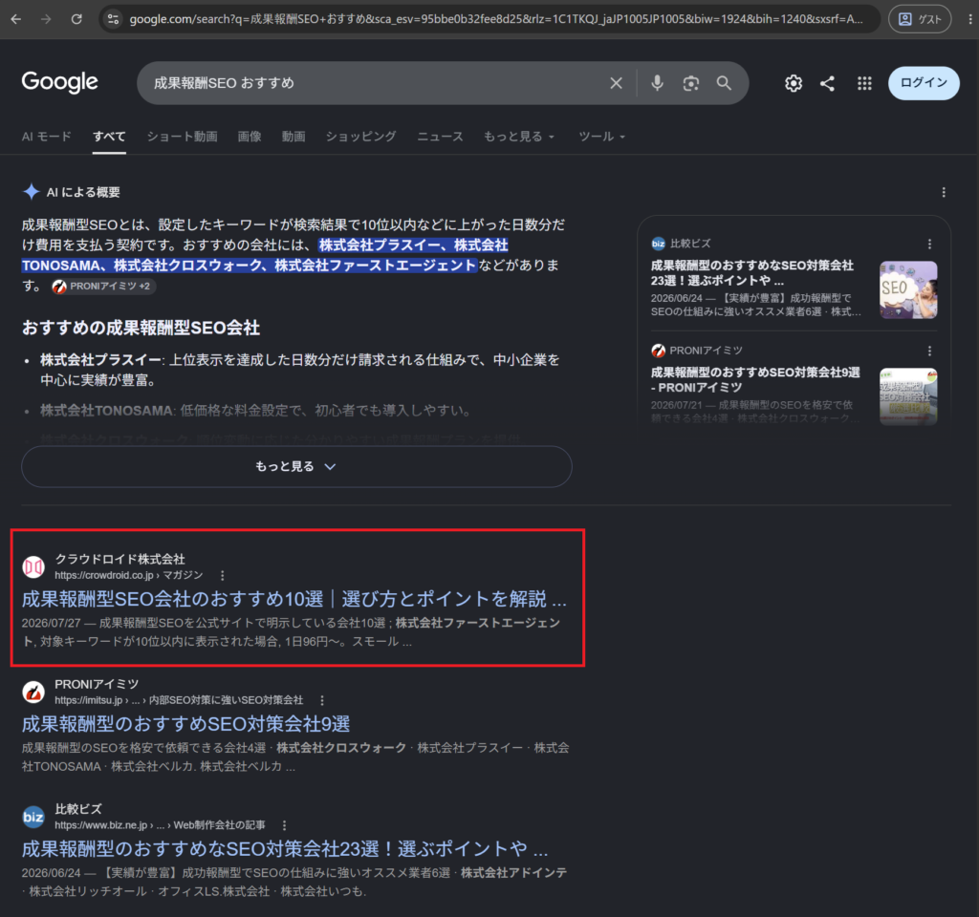Click the AI による概要 sparkle icon
979x917 pixels.
31,191
